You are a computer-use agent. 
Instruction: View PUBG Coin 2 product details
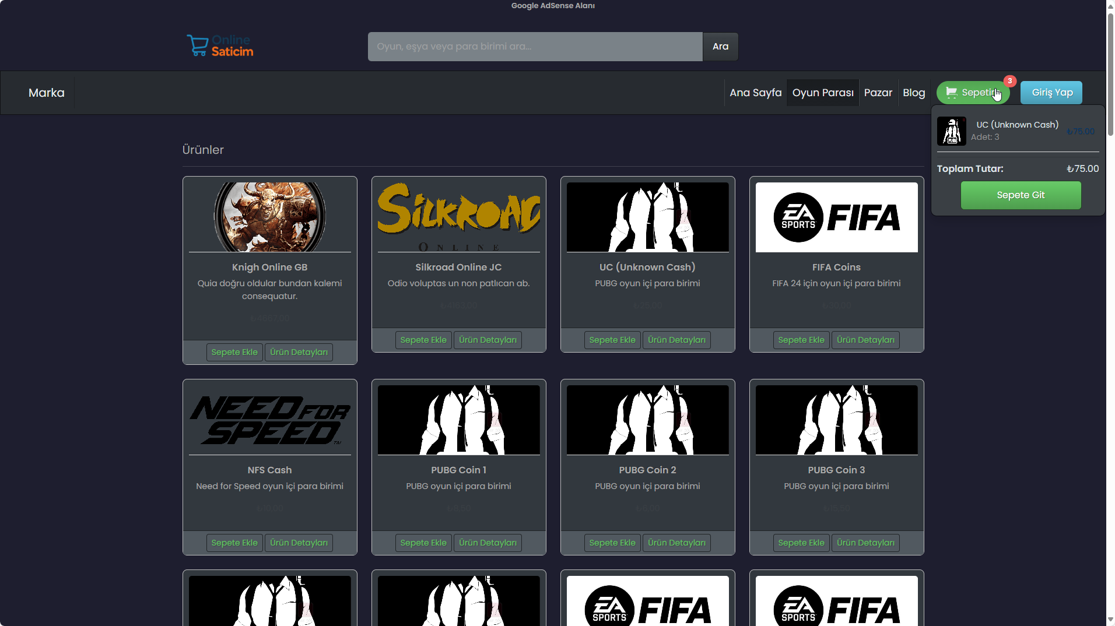676,543
